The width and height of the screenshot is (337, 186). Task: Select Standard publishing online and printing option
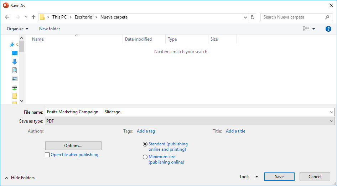pyautogui.click(x=145, y=144)
